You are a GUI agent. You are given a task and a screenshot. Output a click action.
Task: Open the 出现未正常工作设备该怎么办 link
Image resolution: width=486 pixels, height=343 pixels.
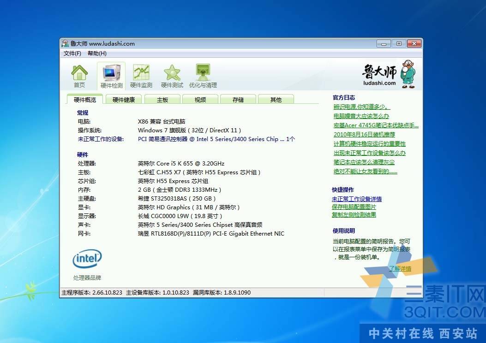[x=369, y=153]
